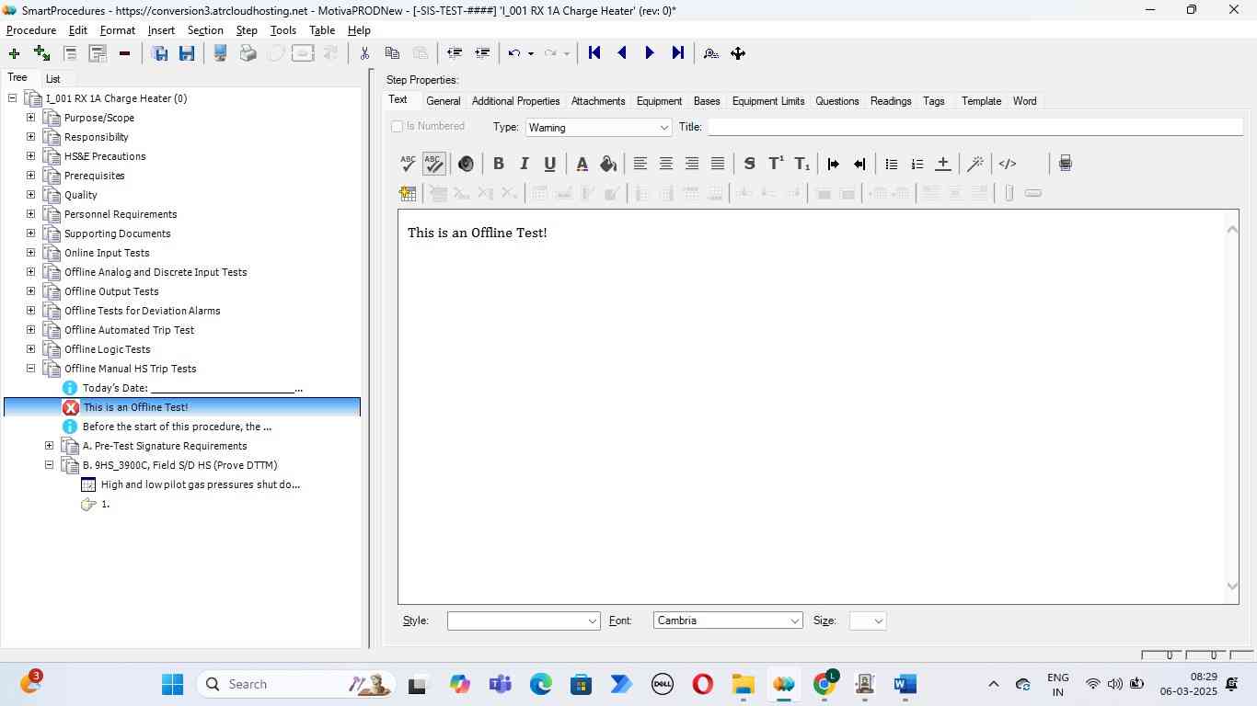Image resolution: width=1257 pixels, height=706 pixels.
Task: Open the text font color picker
Action: pos(582,164)
